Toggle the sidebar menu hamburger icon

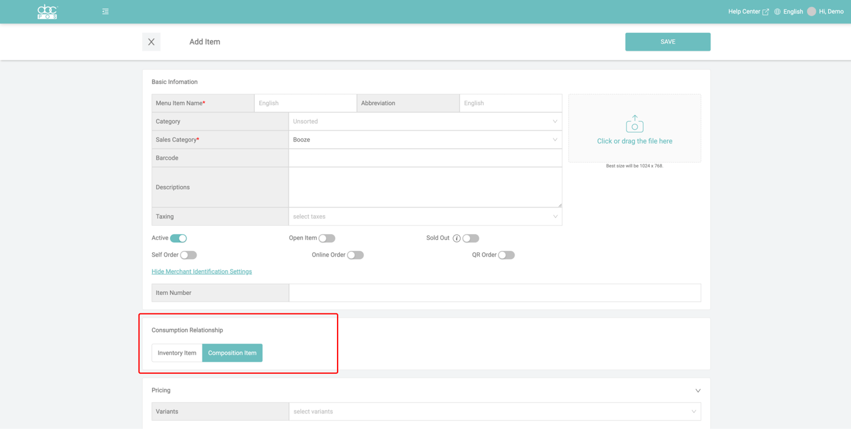[x=106, y=12]
